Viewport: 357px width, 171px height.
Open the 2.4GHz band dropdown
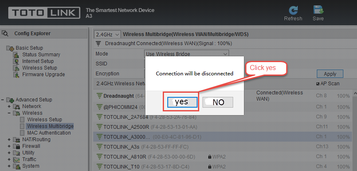point(107,35)
